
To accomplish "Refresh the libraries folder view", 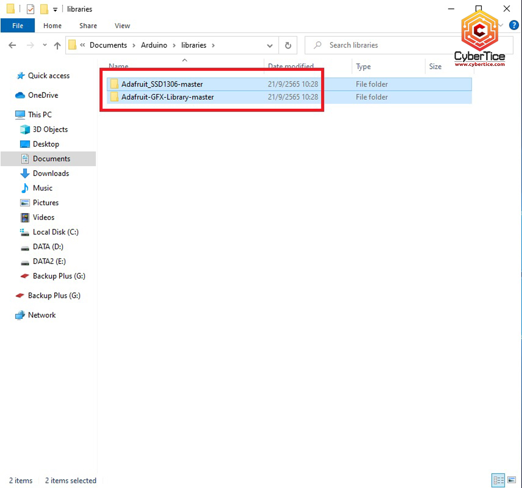I will pyautogui.click(x=288, y=45).
